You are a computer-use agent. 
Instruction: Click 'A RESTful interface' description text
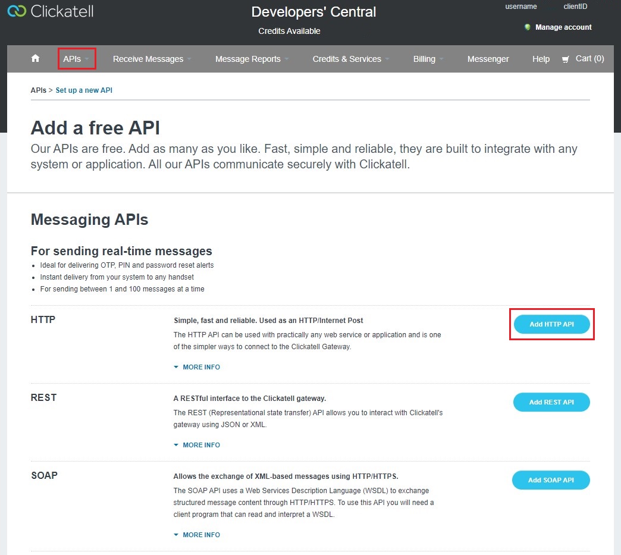[249, 399]
